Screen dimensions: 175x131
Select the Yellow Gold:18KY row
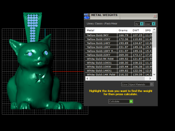(x=119, y=47)
